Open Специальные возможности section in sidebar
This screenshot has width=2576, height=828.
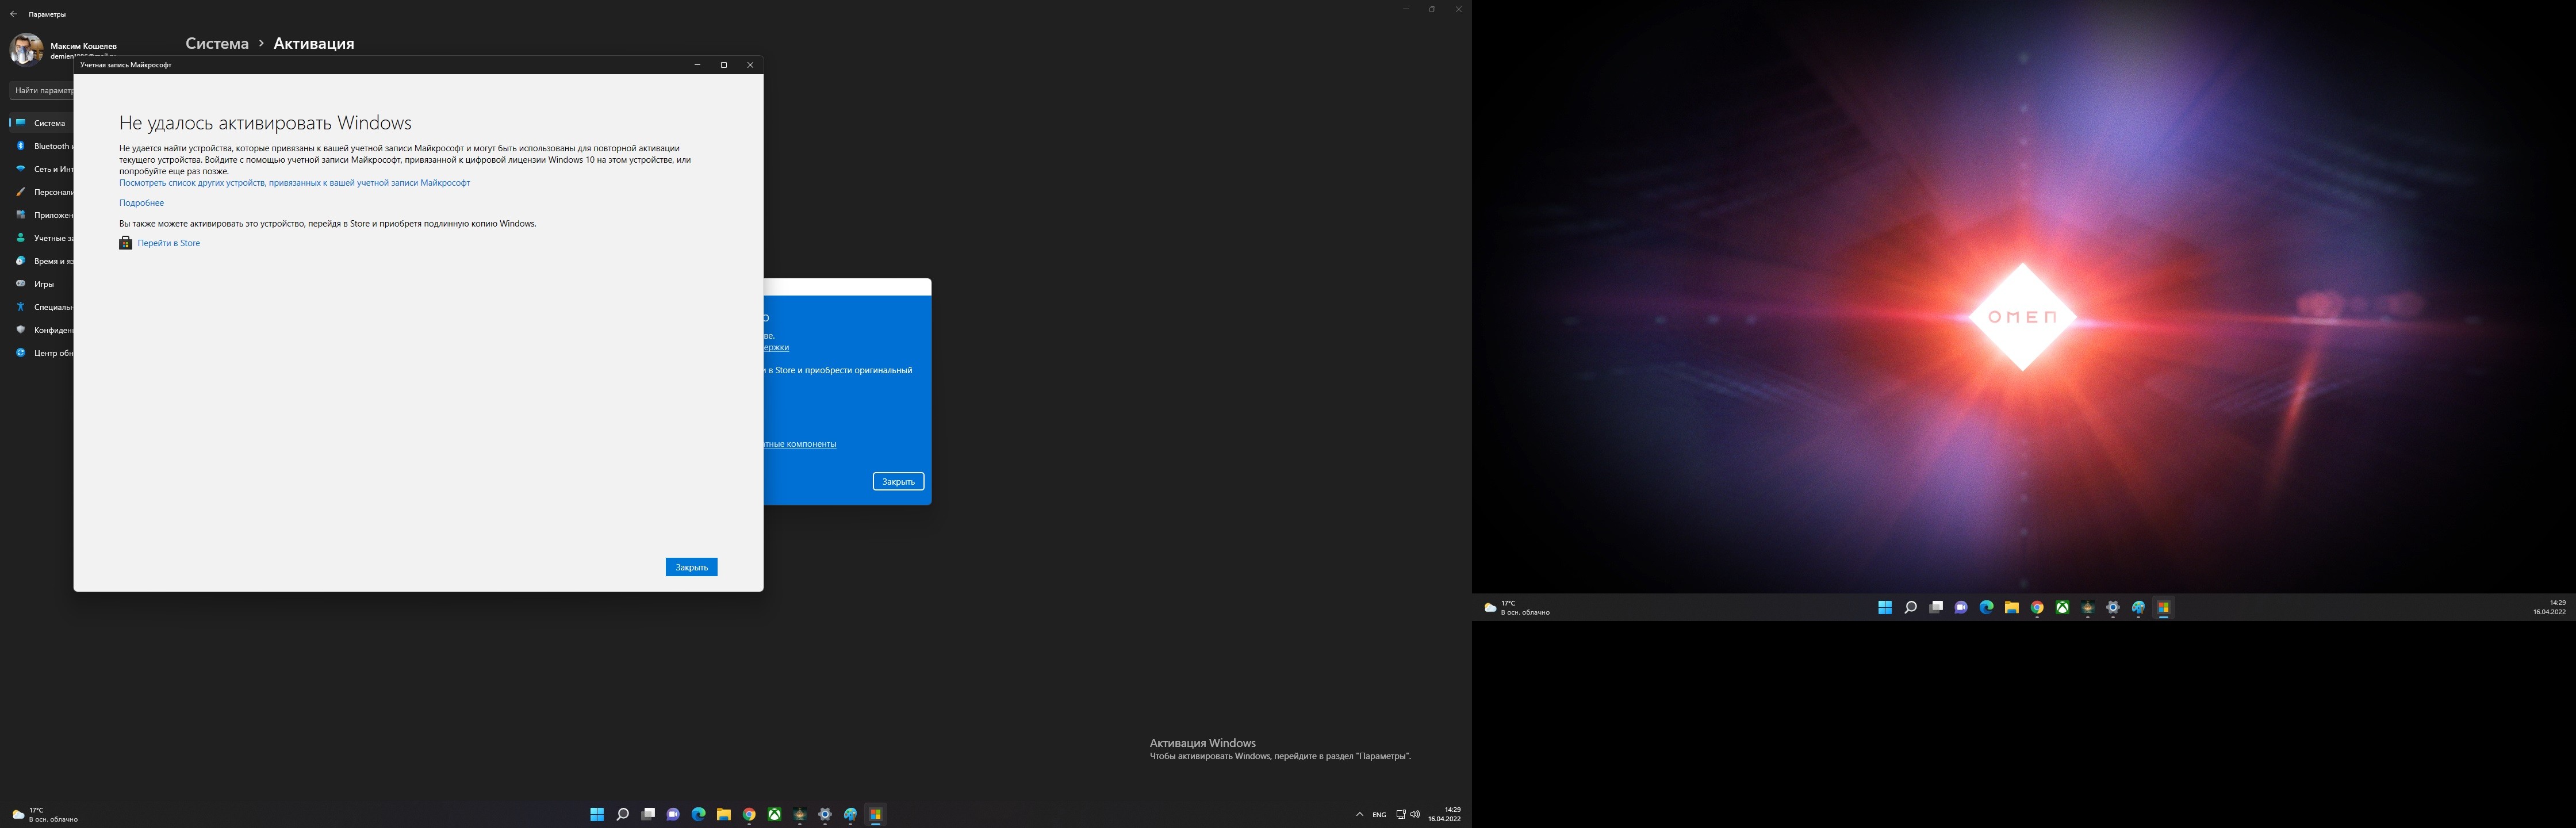(41, 307)
